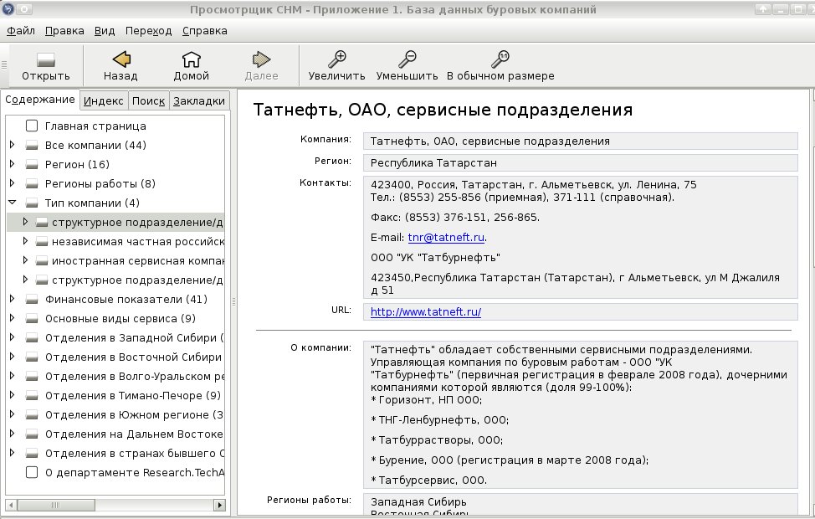The height and width of the screenshot is (519, 815).
Task: Open the Вид menu
Action: click(105, 31)
